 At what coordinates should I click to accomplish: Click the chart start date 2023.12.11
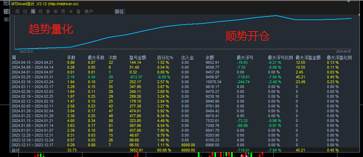pos(26,51)
